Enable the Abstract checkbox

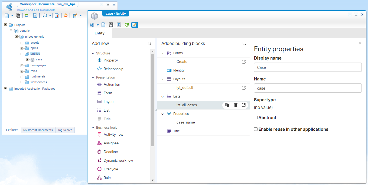click(256, 118)
